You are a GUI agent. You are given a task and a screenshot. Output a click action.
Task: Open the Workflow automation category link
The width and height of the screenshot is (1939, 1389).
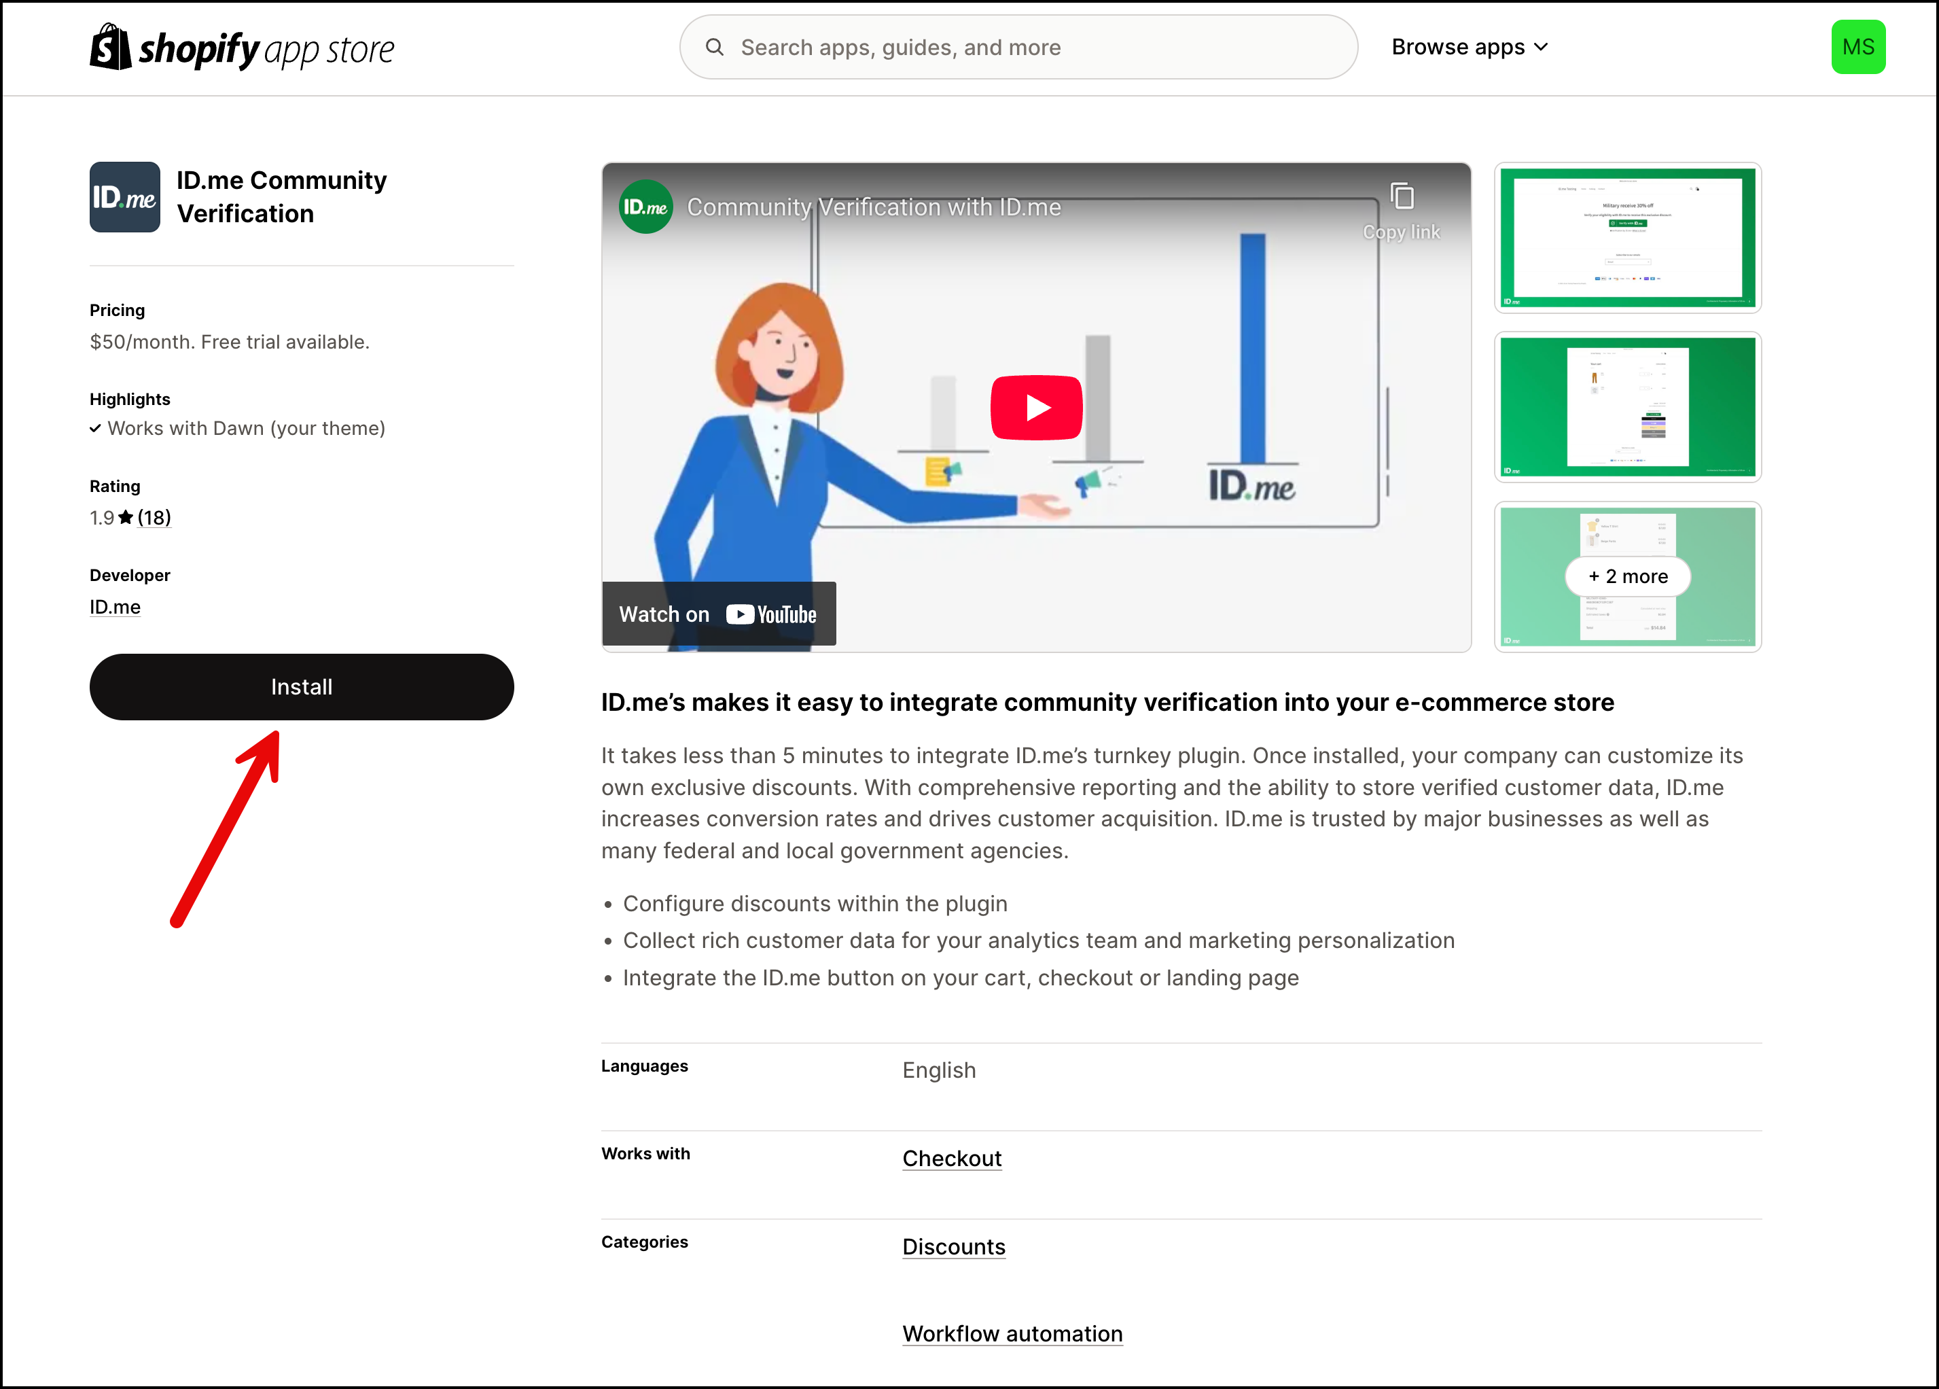(x=1012, y=1333)
